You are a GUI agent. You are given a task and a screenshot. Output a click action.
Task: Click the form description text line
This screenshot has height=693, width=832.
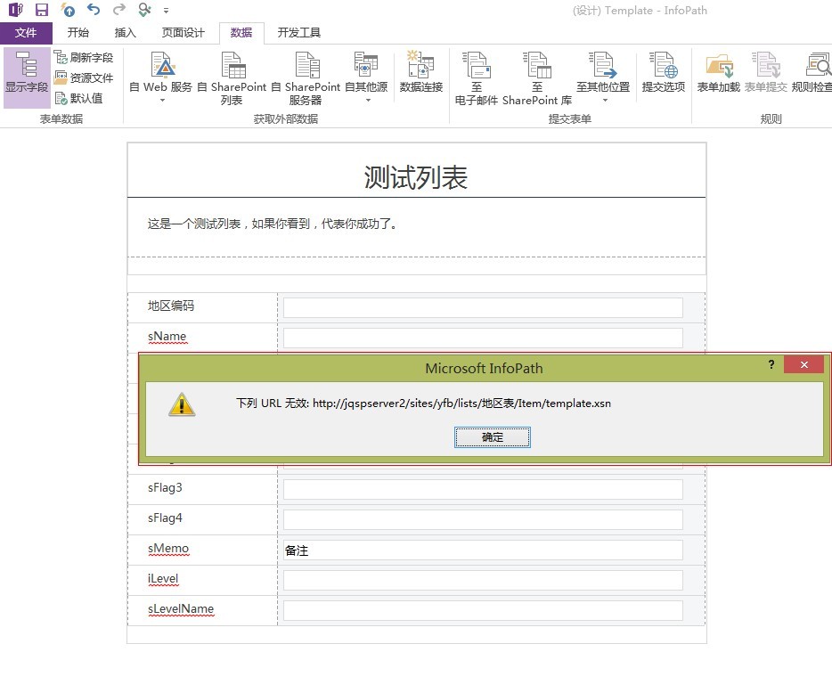pyautogui.click(x=273, y=224)
